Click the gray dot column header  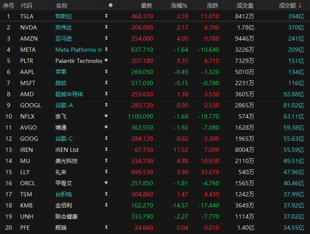pyautogui.click(x=111, y=5)
